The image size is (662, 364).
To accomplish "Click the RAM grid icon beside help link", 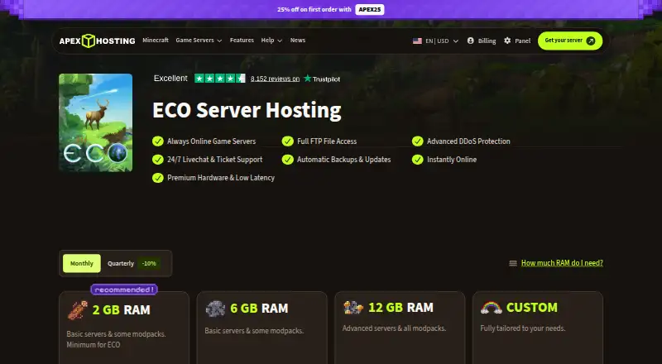I will (513, 263).
